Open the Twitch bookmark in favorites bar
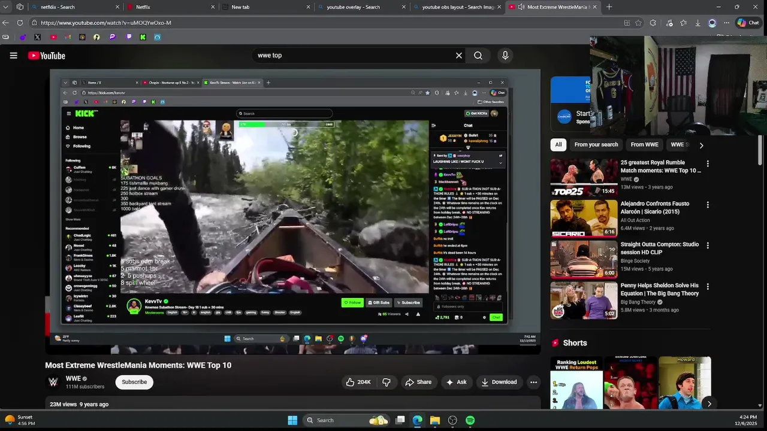 (129, 37)
